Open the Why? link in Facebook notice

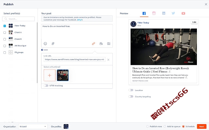(80, 20)
